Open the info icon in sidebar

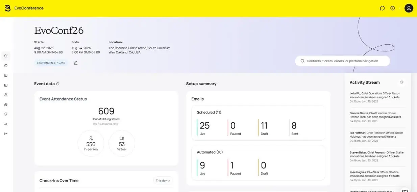(6, 66)
